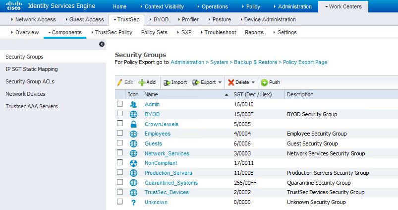
Task: Open the CrownJewels security group link
Action: (162, 124)
